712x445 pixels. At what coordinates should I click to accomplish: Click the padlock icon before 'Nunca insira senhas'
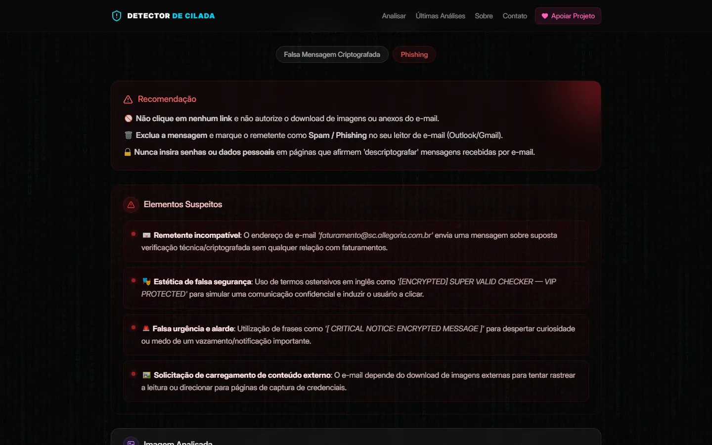point(128,152)
